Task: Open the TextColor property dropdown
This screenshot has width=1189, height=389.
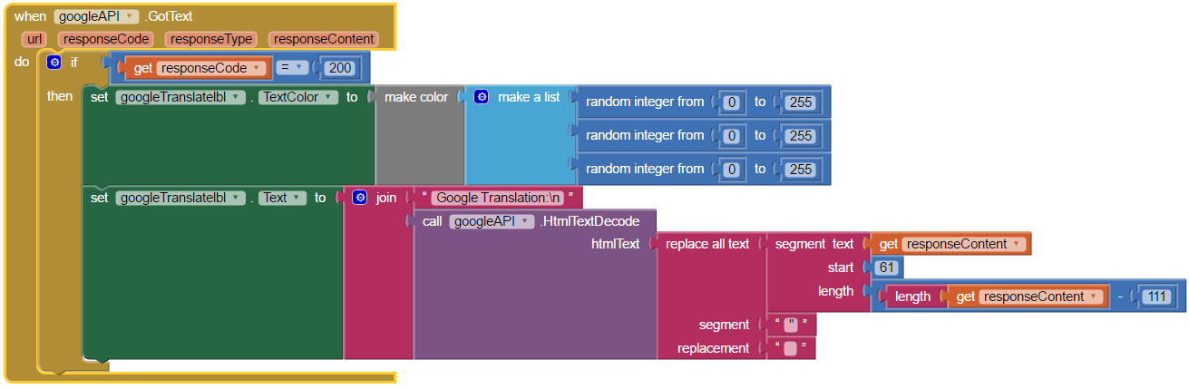Action: [x=298, y=97]
